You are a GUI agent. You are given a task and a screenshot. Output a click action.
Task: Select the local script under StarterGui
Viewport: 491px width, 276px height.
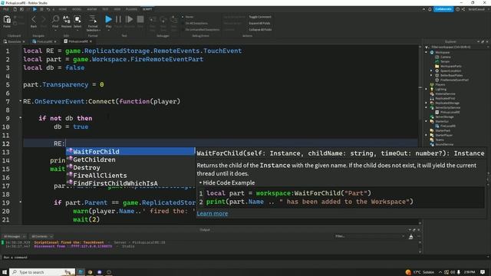coord(447,126)
